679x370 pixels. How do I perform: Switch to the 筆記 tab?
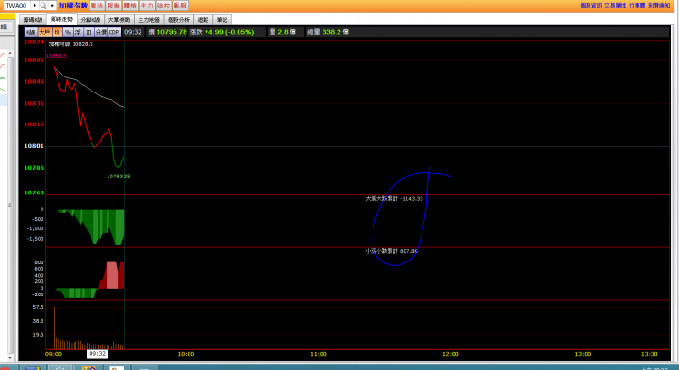pyautogui.click(x=223, y=20)
